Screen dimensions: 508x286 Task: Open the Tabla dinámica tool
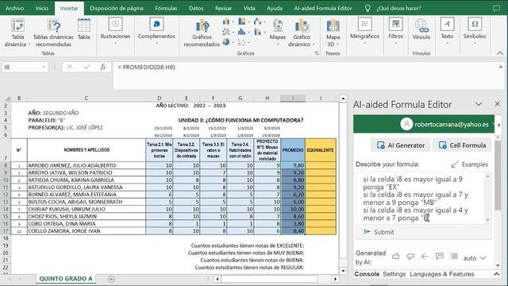17,33
